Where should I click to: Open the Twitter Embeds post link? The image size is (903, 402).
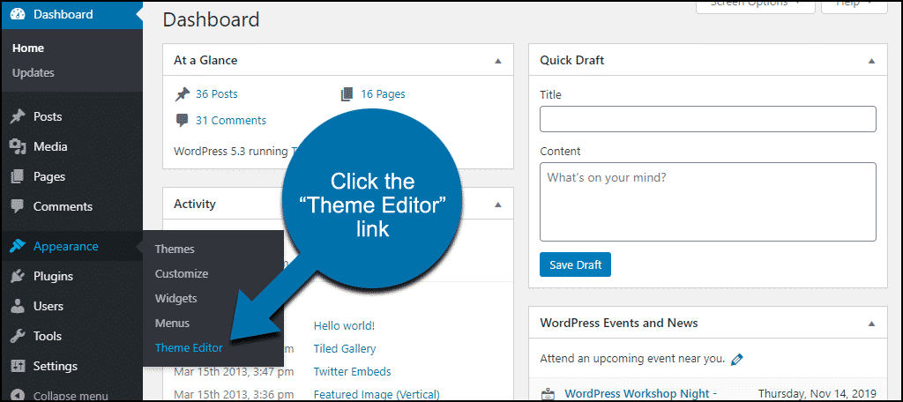point(353,371)
